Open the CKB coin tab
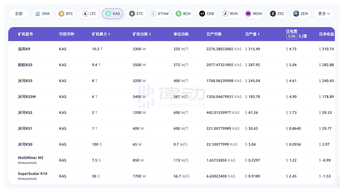The width and height of the screenshot is (343, 193). coord(206,14)
